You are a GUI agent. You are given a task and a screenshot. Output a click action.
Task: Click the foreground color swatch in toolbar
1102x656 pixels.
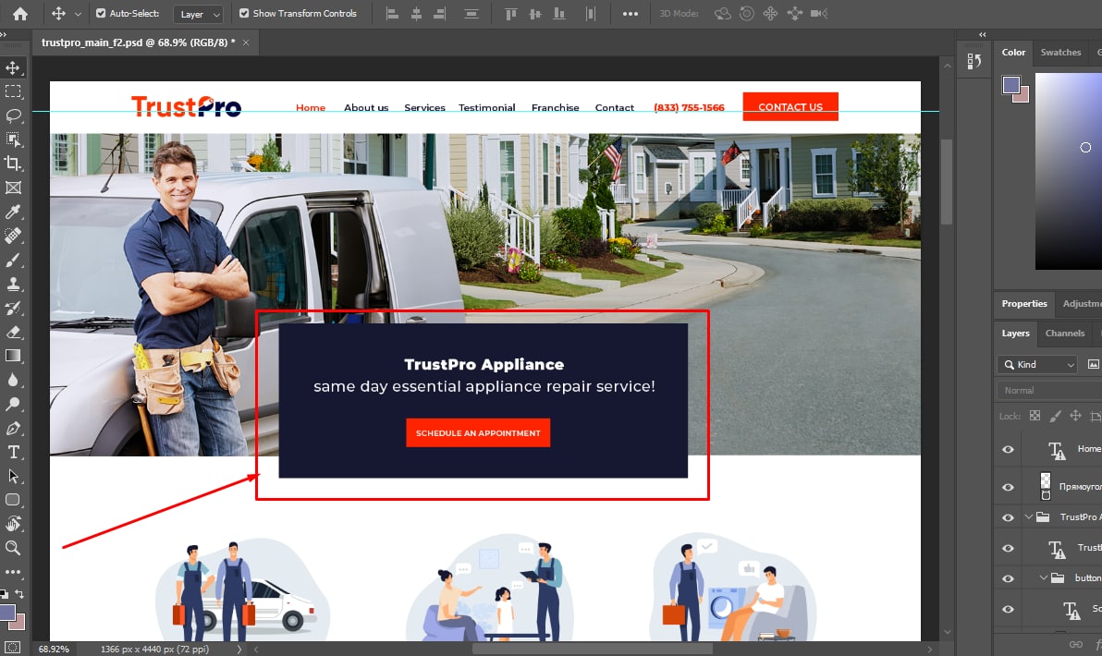7,613
